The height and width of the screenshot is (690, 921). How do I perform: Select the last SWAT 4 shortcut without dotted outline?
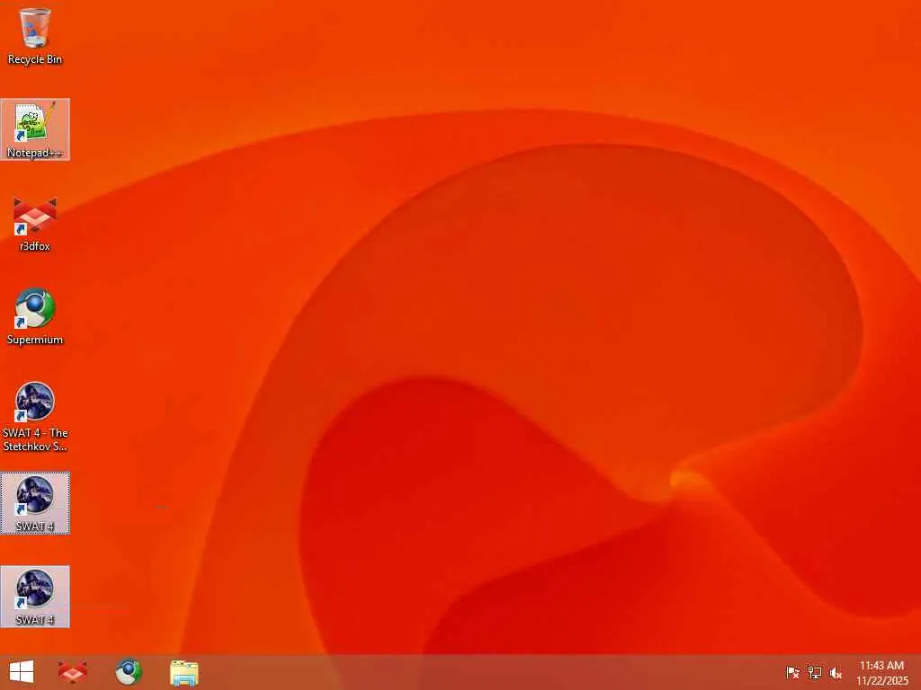tap(35, 597)
